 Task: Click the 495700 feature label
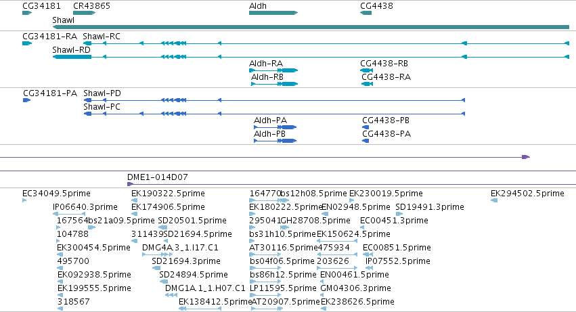(73, 261)
